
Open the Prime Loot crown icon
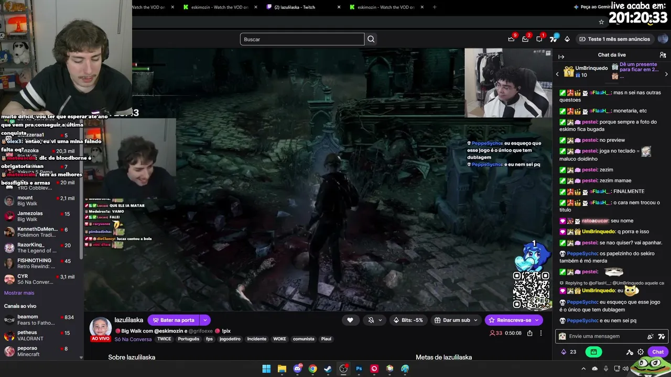[x=511, y=39]
